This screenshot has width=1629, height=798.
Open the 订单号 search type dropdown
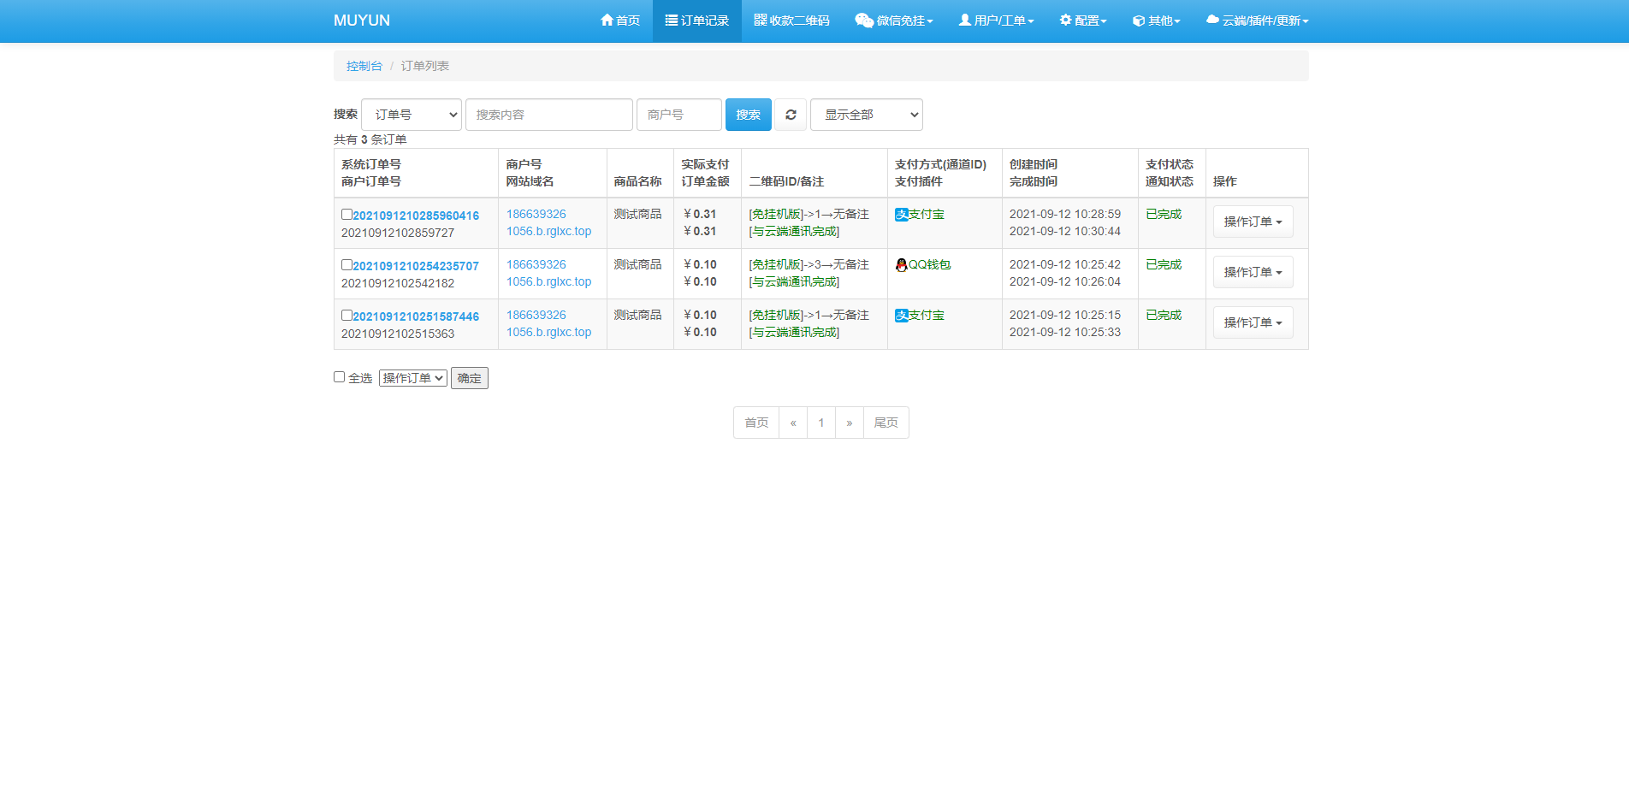[x=412, y=115]
